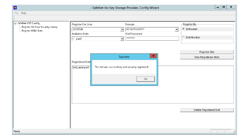This screenshot has width=249, height=139.
Task: Click OK in the Success dialog
Action: point(146,79)
